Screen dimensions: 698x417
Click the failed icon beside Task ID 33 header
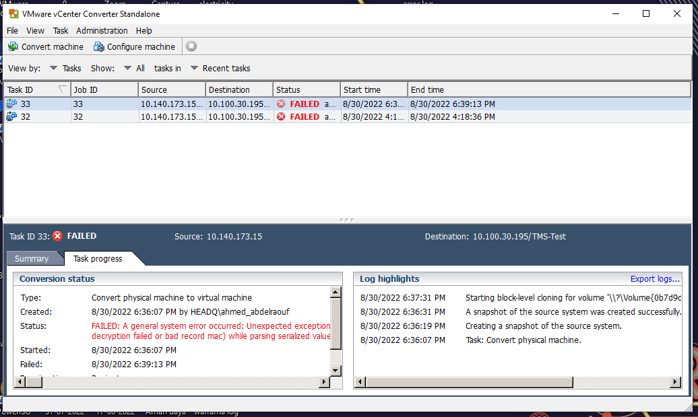(x=57, y=236)
